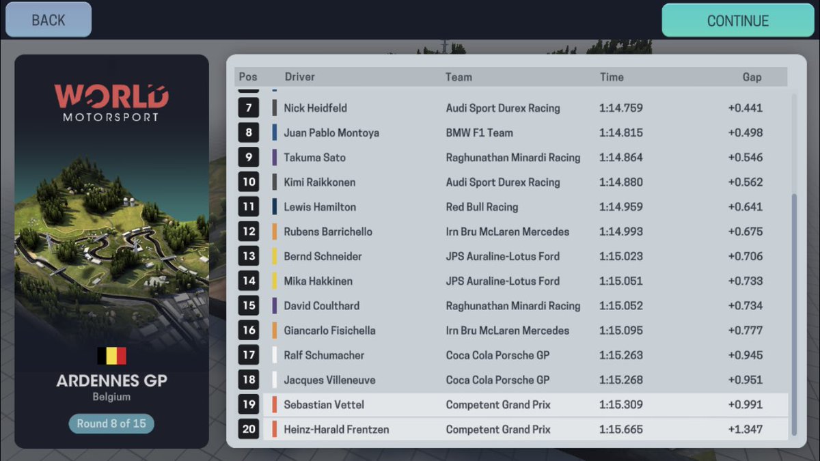Click Audi Sport Durex Racing in Heidfeld's row
Screen dimensions: 820x461
pos(503,108)
